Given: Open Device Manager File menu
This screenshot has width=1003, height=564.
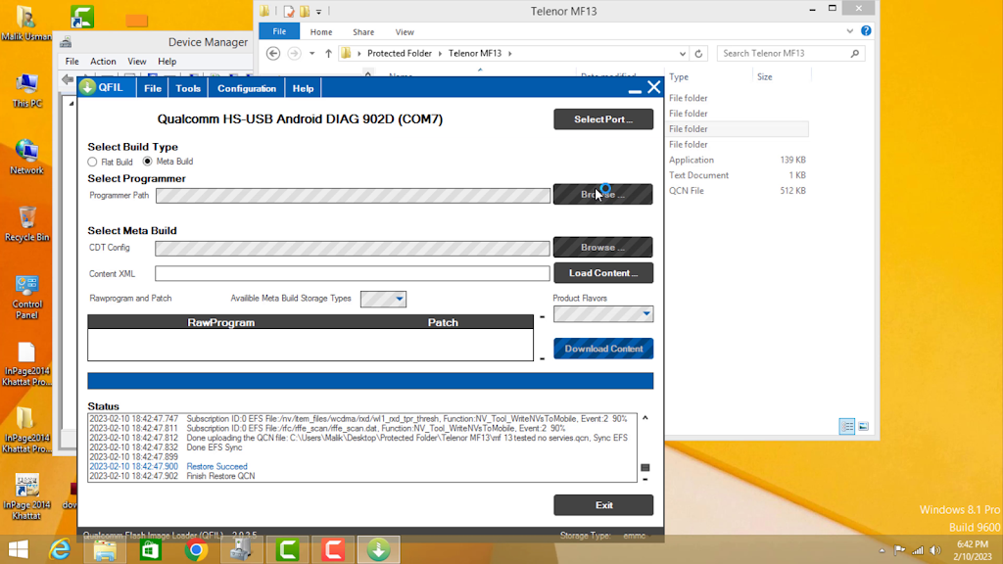Looking at the screenshot, I should pyautogui.click(x=72, y=62).
